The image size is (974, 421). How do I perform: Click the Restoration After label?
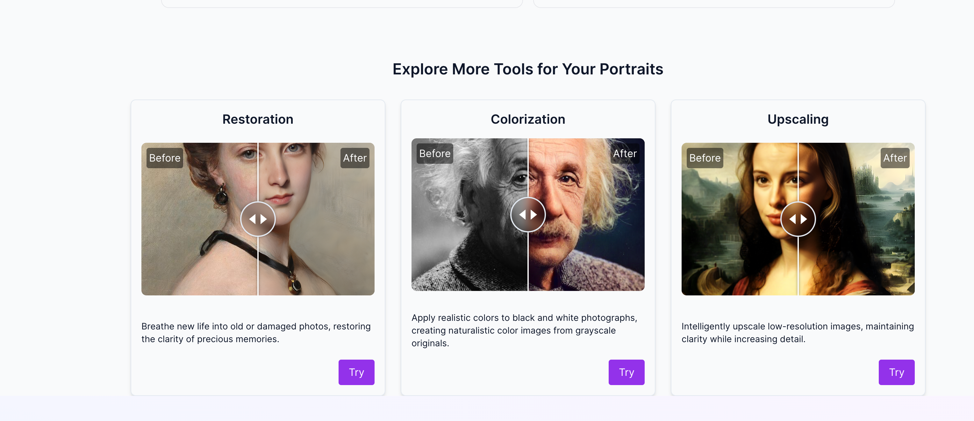[x=355, y=158]
